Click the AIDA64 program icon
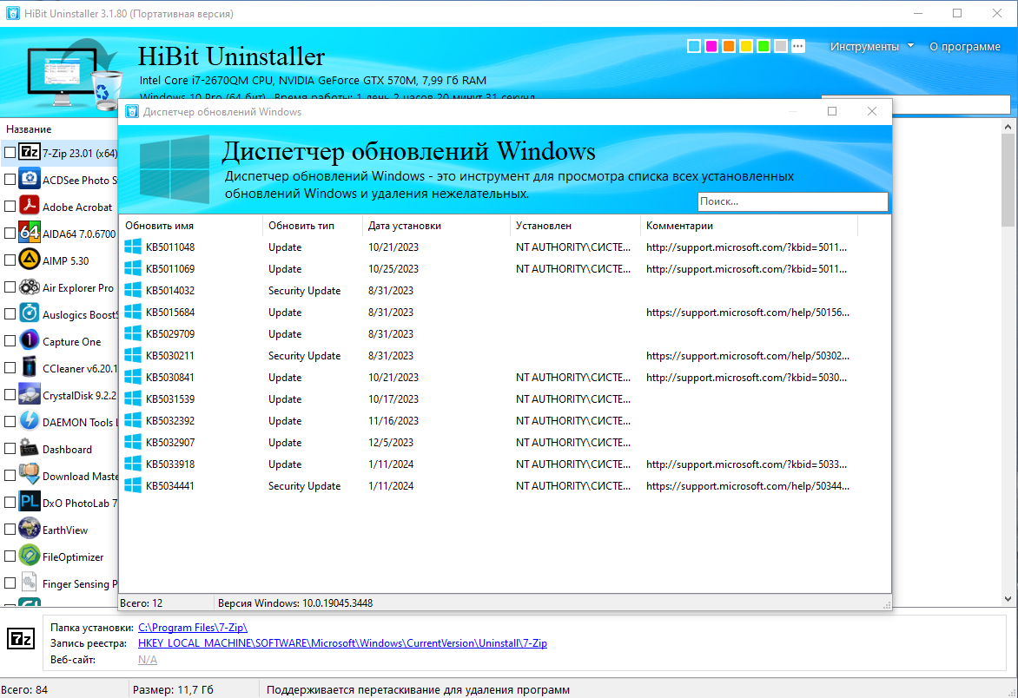The image size is (1018, 698). (x=30, y=233)
